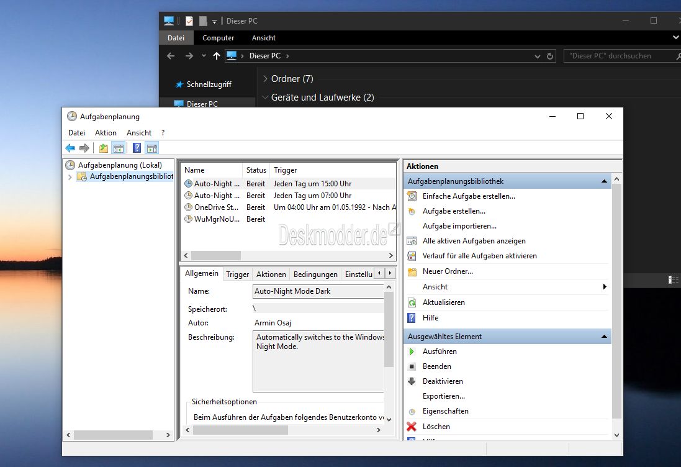681x467 pixels.
Task: Open the Datei menu in Aufgabenplanung
Action: tap(76, 133)
